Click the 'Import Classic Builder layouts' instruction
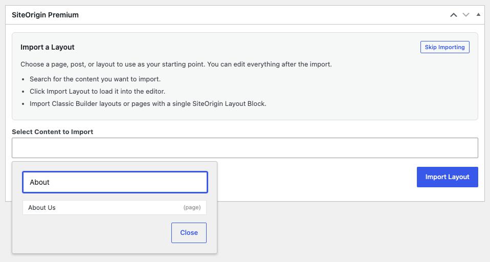490x262 pixels. click(x=148, y=103)
